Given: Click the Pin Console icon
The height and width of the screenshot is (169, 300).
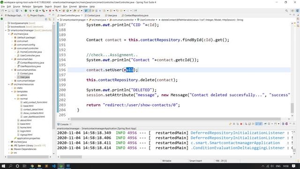Looking at the screenshot, I should 265,124.
